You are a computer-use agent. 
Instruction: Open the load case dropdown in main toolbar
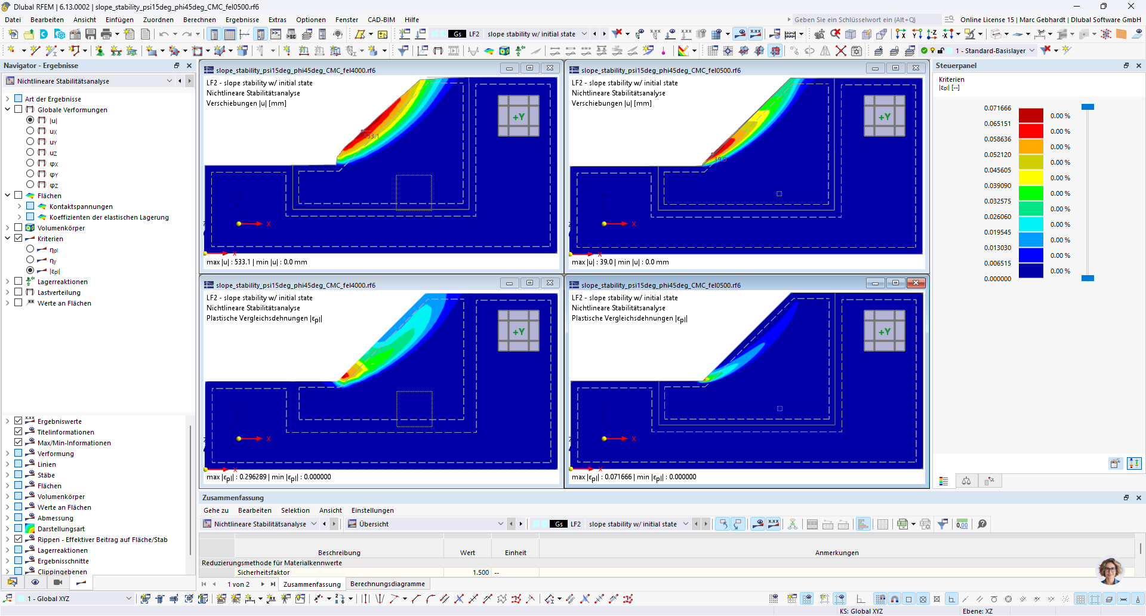(x=584, y=34)
